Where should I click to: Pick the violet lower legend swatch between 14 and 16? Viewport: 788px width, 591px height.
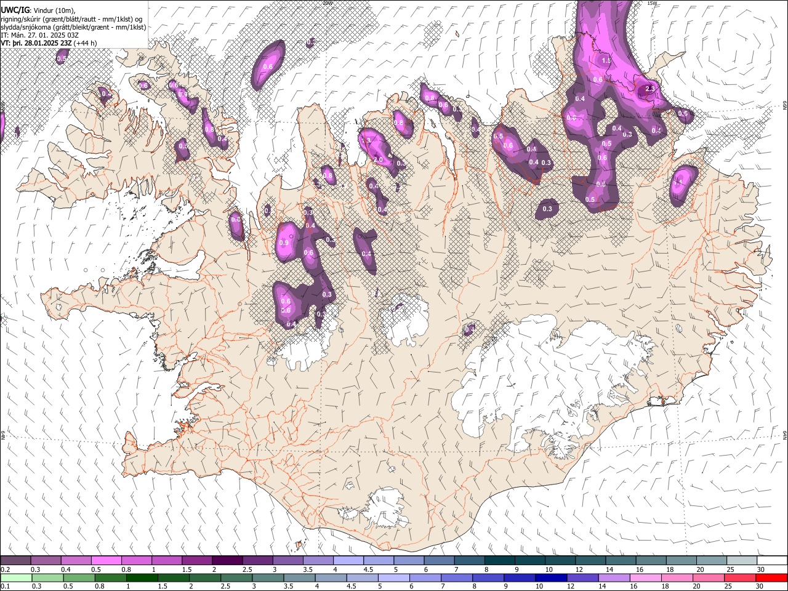pyautogui.click(x=614, y=577)
